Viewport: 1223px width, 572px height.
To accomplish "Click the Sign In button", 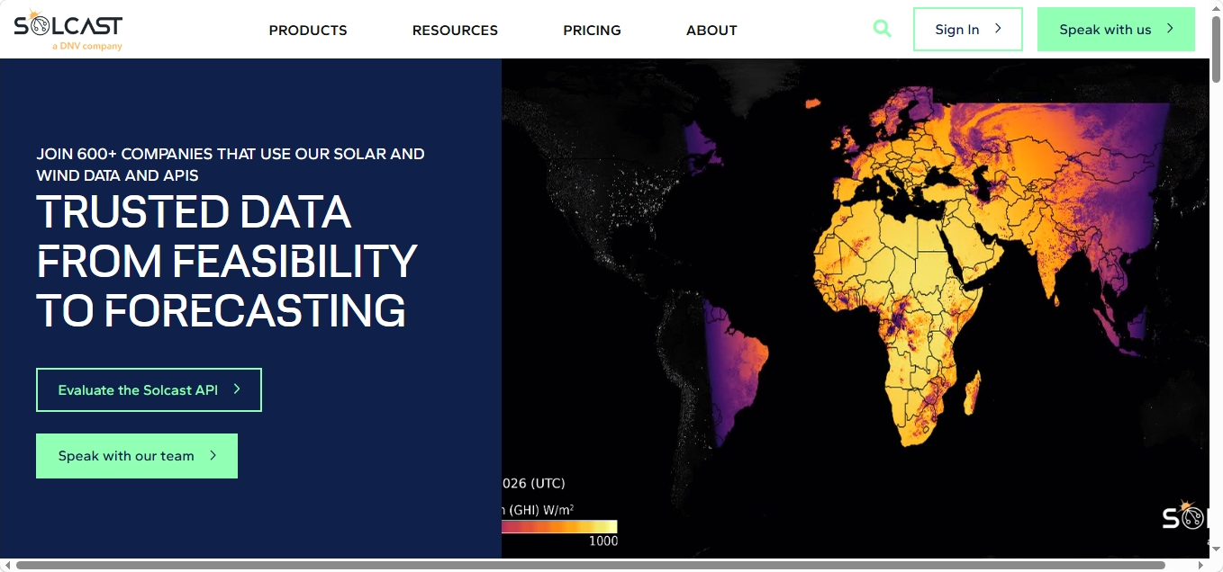I will [968, 29].
